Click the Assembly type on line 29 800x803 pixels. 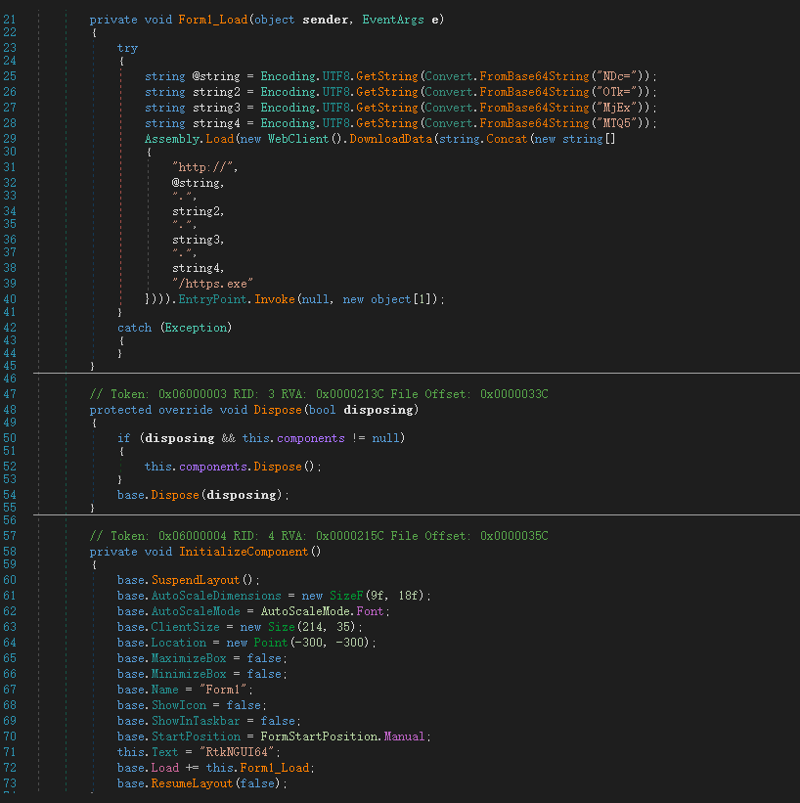(171, 139)
